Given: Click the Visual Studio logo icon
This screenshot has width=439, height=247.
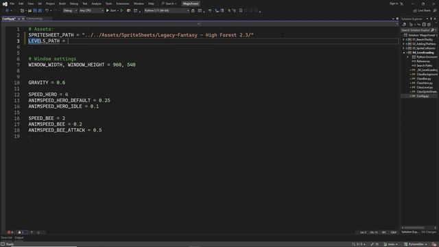Looking at the screenshot, I should click(x=5, y=3).
